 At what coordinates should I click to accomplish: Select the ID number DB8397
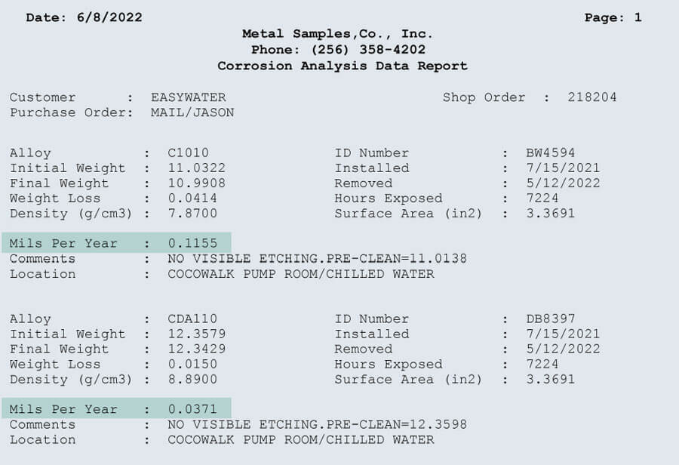551,319
